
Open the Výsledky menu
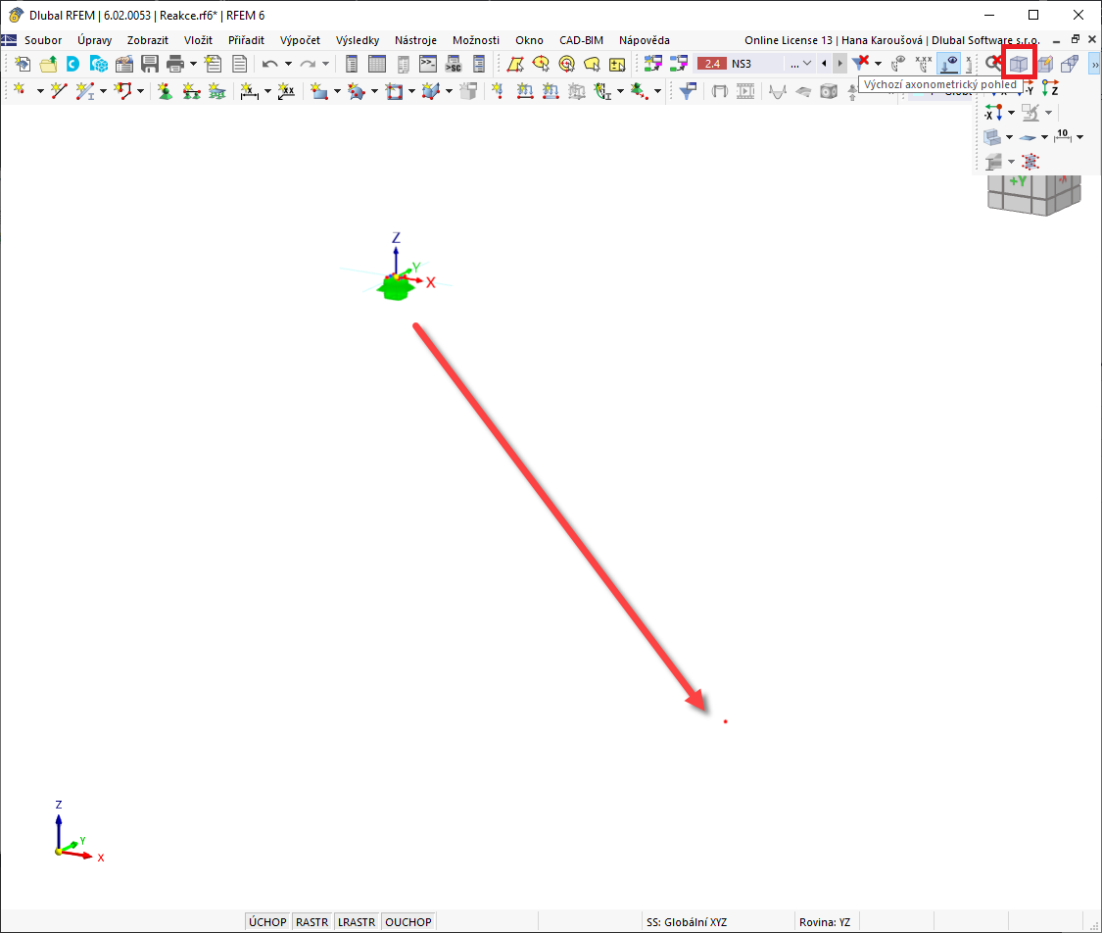pyautogui.click(x=357, y=40)
